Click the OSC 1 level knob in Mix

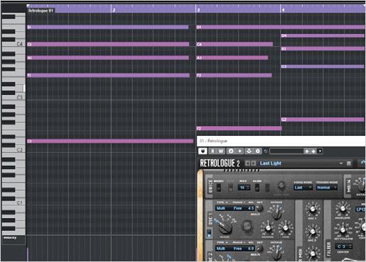[313, 209]
